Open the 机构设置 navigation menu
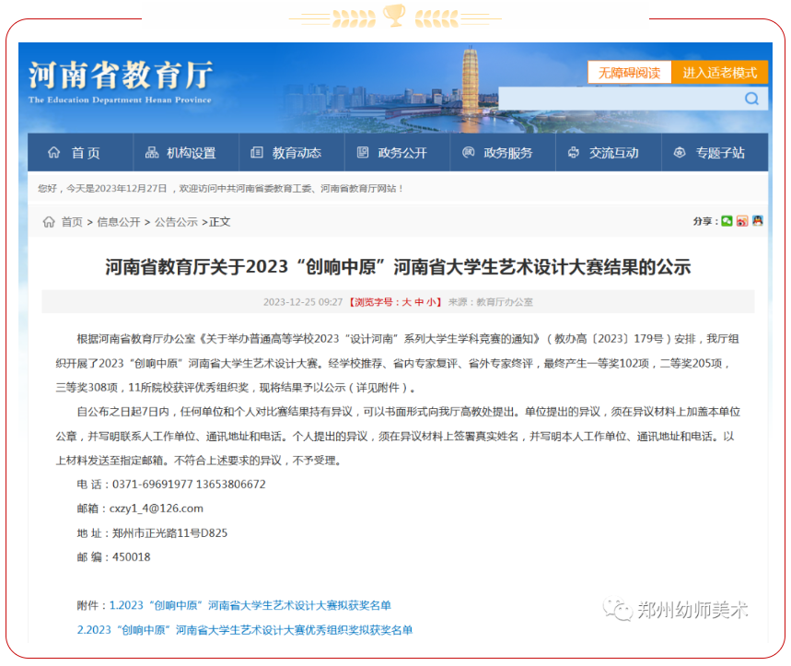This screenshot has width=791, height=666. 180,153
